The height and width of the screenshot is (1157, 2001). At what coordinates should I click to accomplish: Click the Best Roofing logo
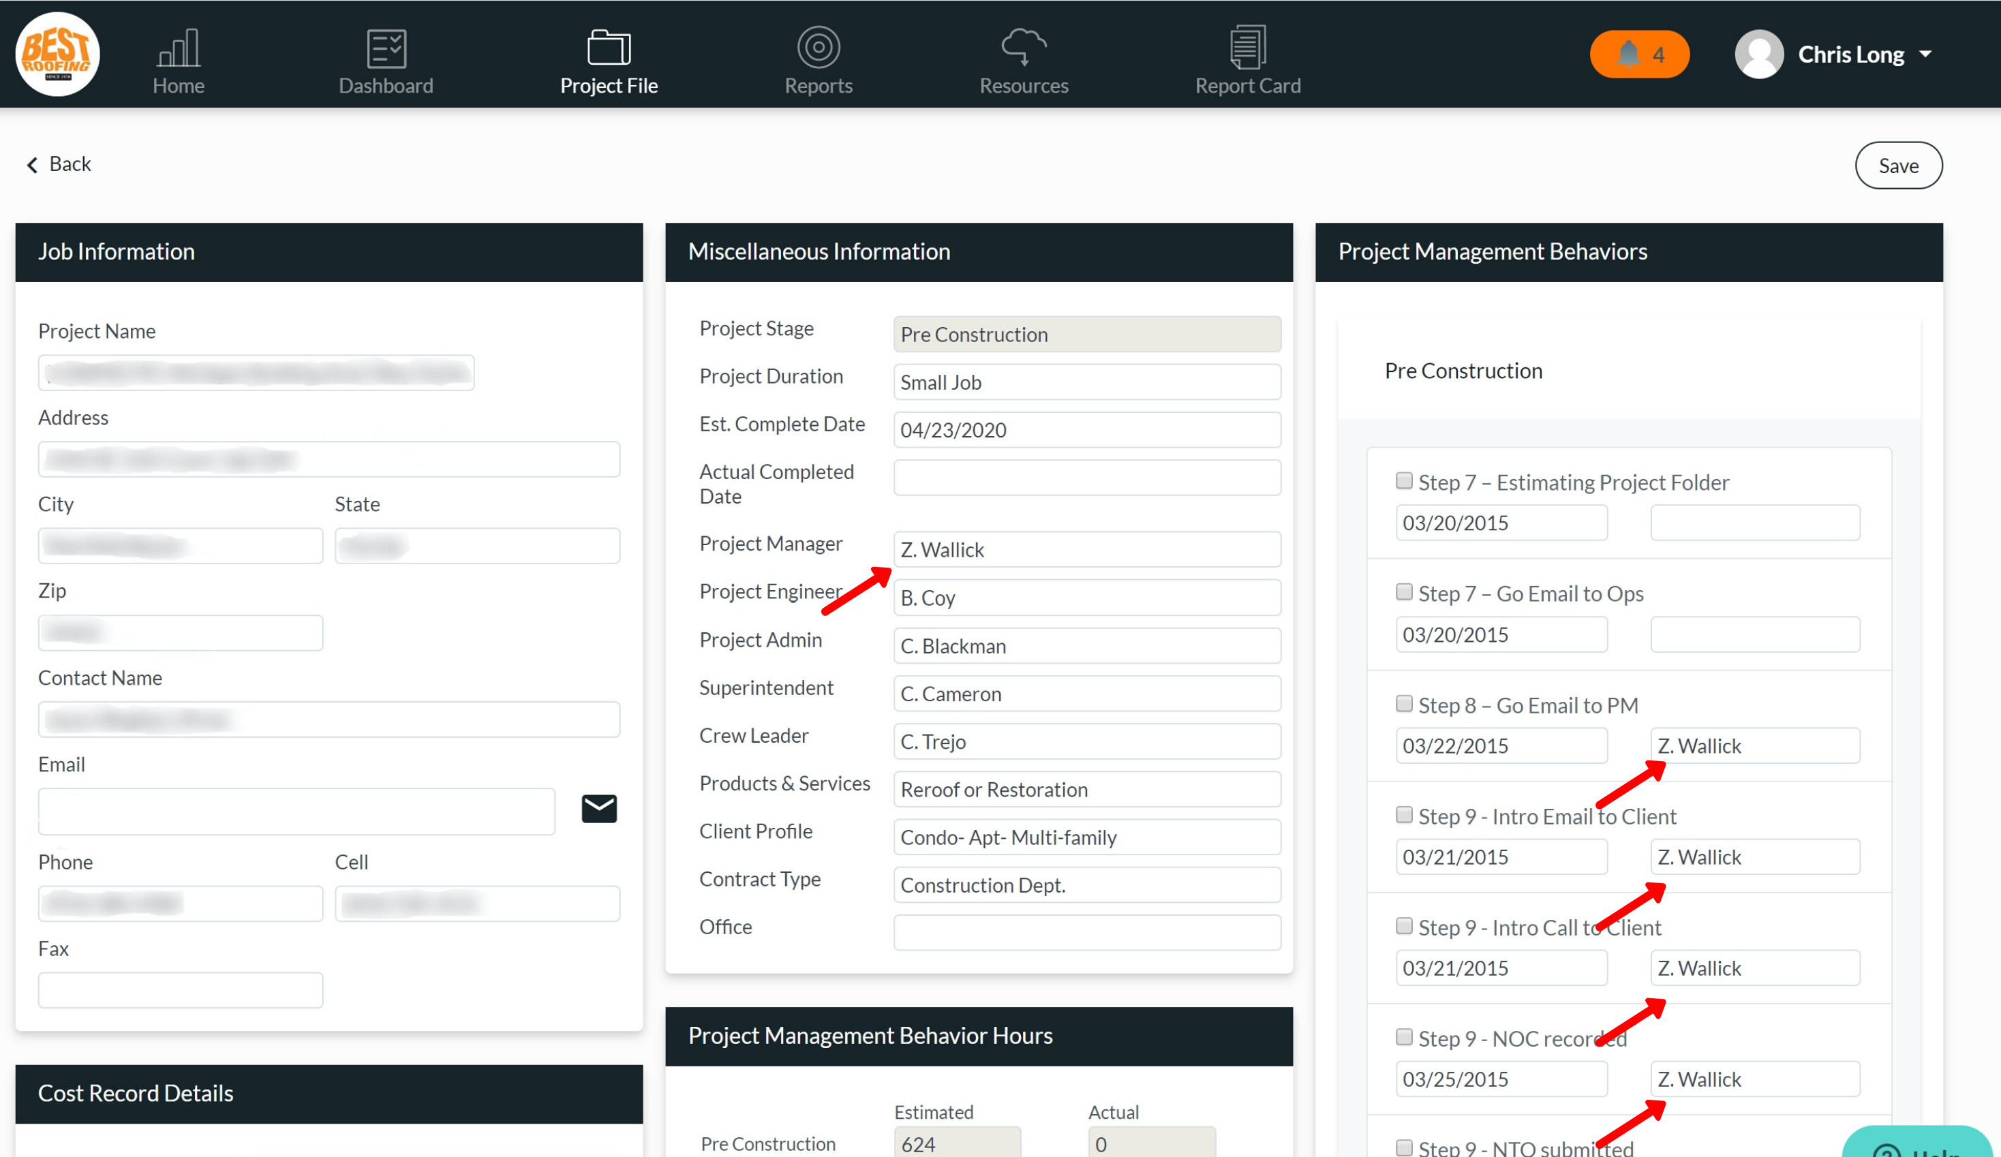click(x=57, y=54)
